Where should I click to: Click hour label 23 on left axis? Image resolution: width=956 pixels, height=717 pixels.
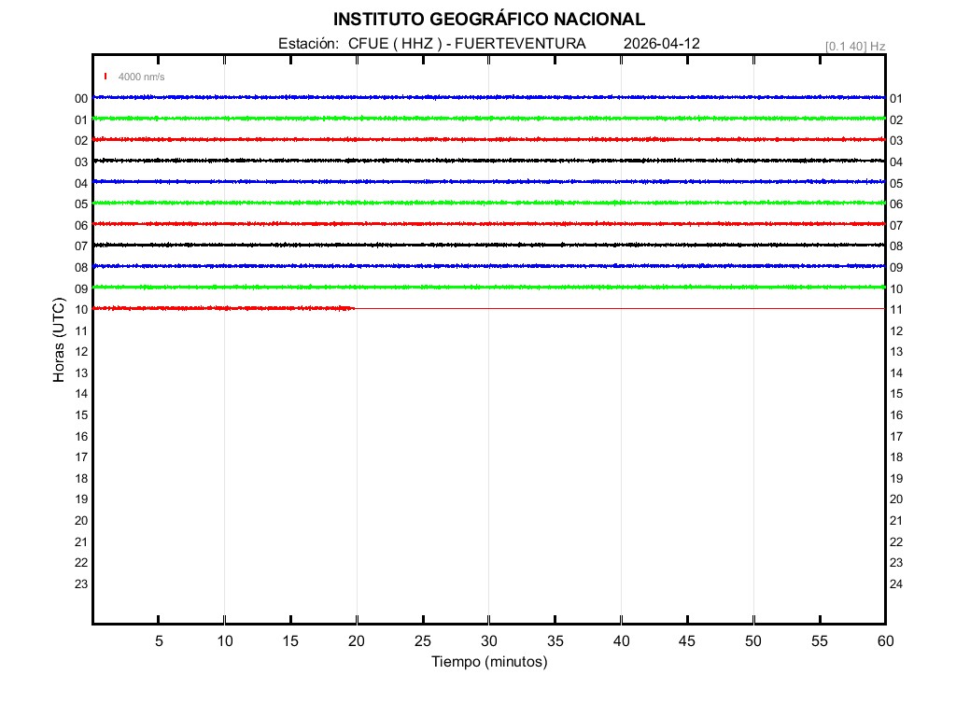coord(81,584)
